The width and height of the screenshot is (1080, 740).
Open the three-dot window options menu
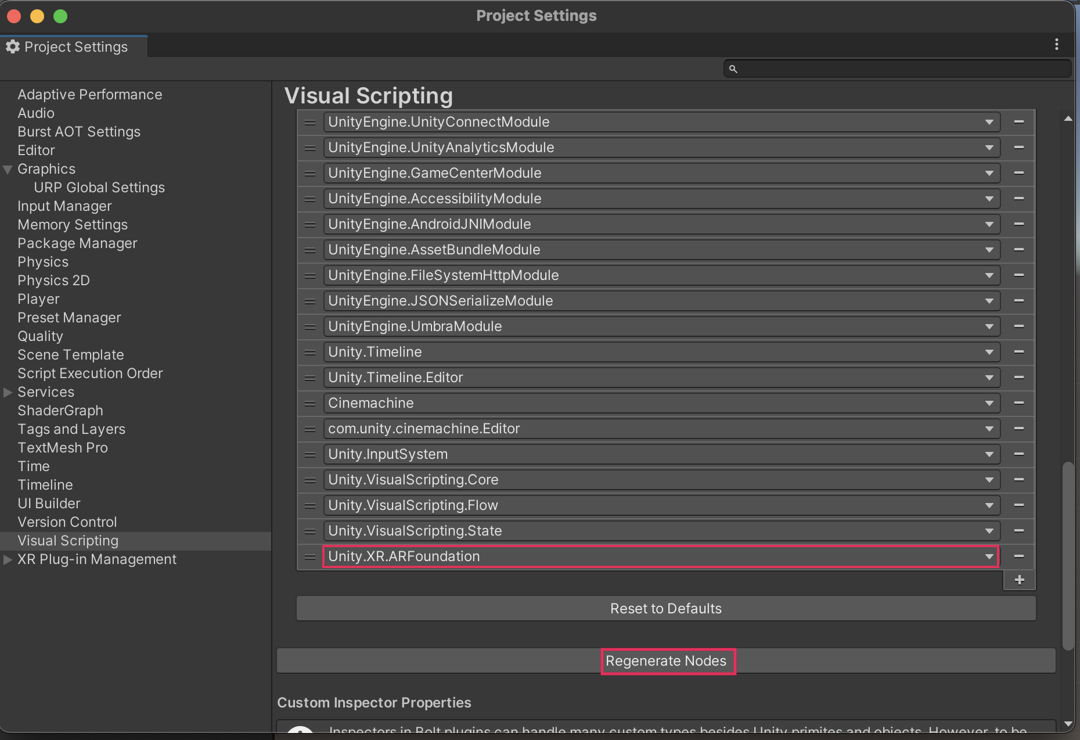(1056, 45)
